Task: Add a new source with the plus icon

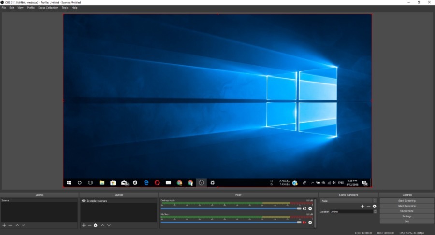Action: (84, 225)
